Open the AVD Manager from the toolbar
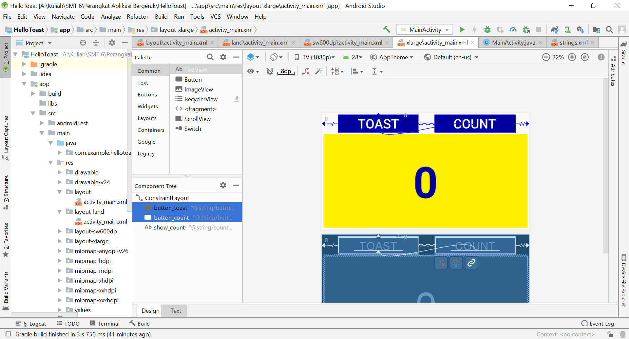 [567, 30]
